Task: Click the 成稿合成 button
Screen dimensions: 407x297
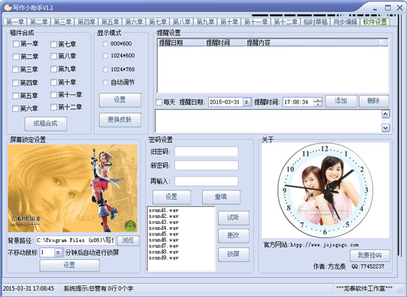Action: (x=45, y=123)
